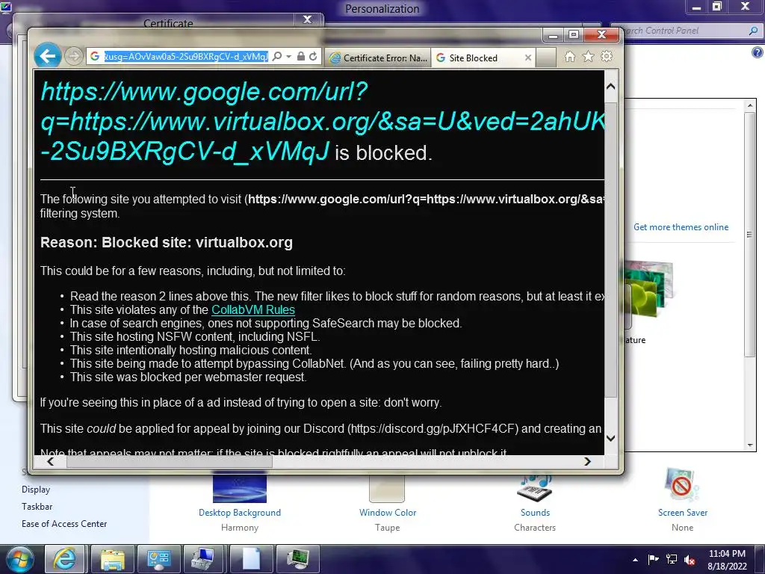Image resolution: width=765 pixels, height=574 pixels.
Task: Open Favorites with the star icon
Action: pos(589,57)
